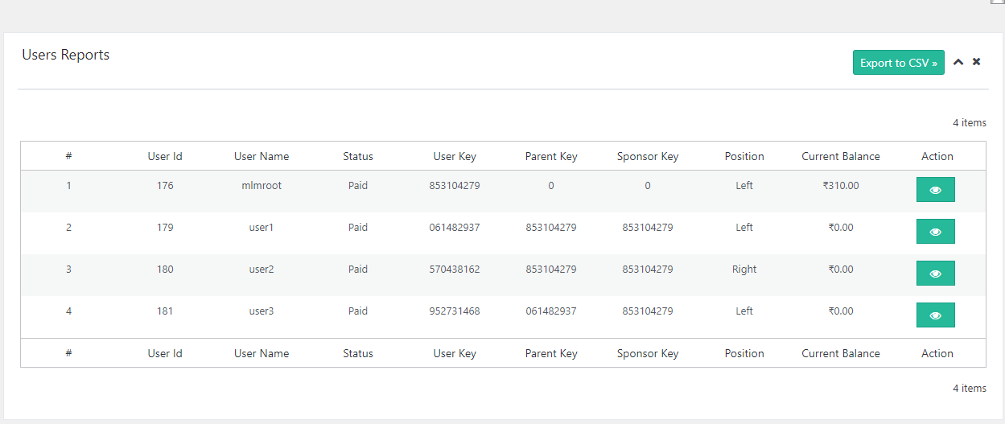The image size is (1005, 424).
Task: Click the top User Id column header
Action: (165, 156)
